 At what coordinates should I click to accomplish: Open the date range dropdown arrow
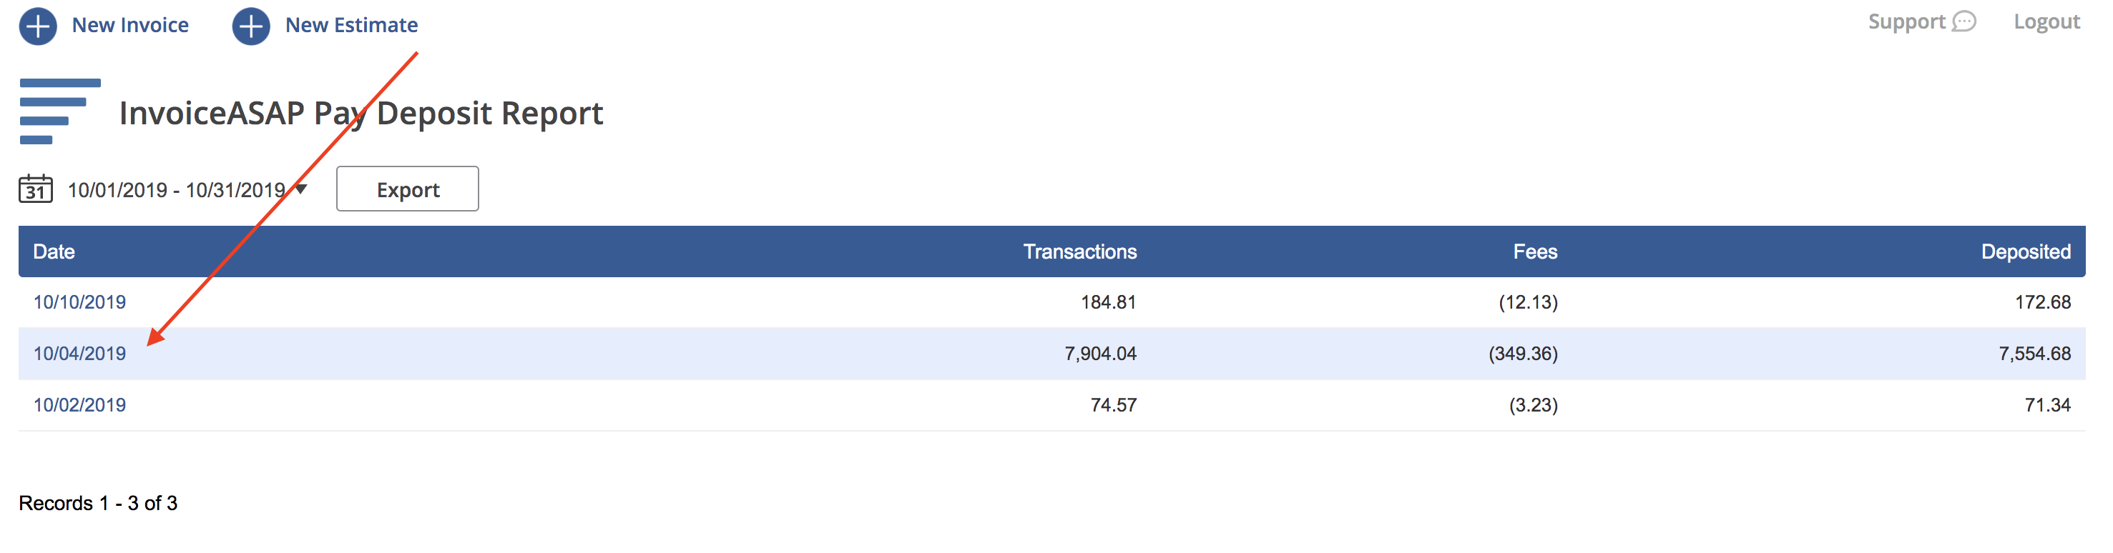[x=300, y=190]
